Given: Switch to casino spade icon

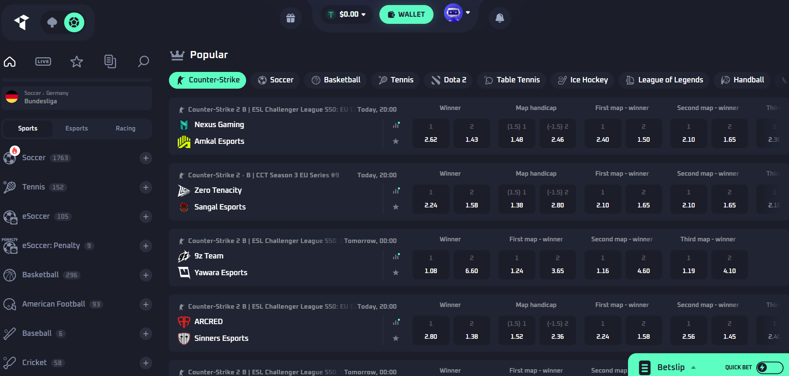Looking at the screenshot, I should [x=52, y=22].
